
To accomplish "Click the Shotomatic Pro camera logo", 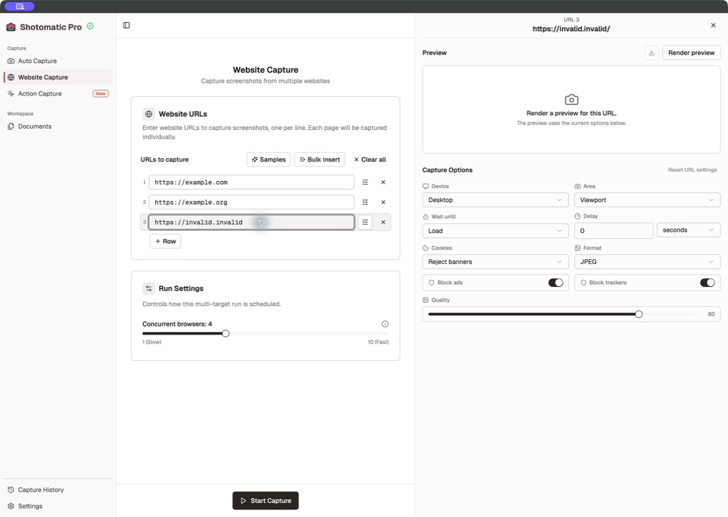I will click(x=11, y=27).
